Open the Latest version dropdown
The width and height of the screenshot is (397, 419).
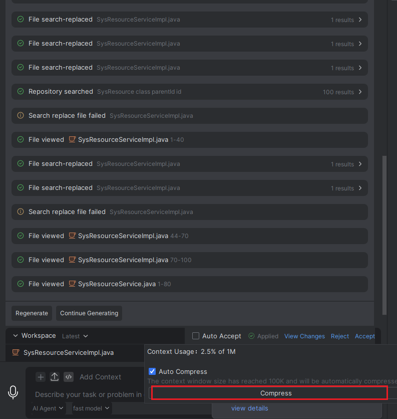[75, 336]
